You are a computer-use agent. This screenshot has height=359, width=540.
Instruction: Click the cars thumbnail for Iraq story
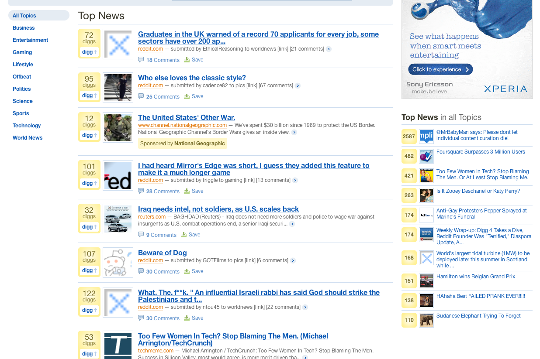coord(118,219)
